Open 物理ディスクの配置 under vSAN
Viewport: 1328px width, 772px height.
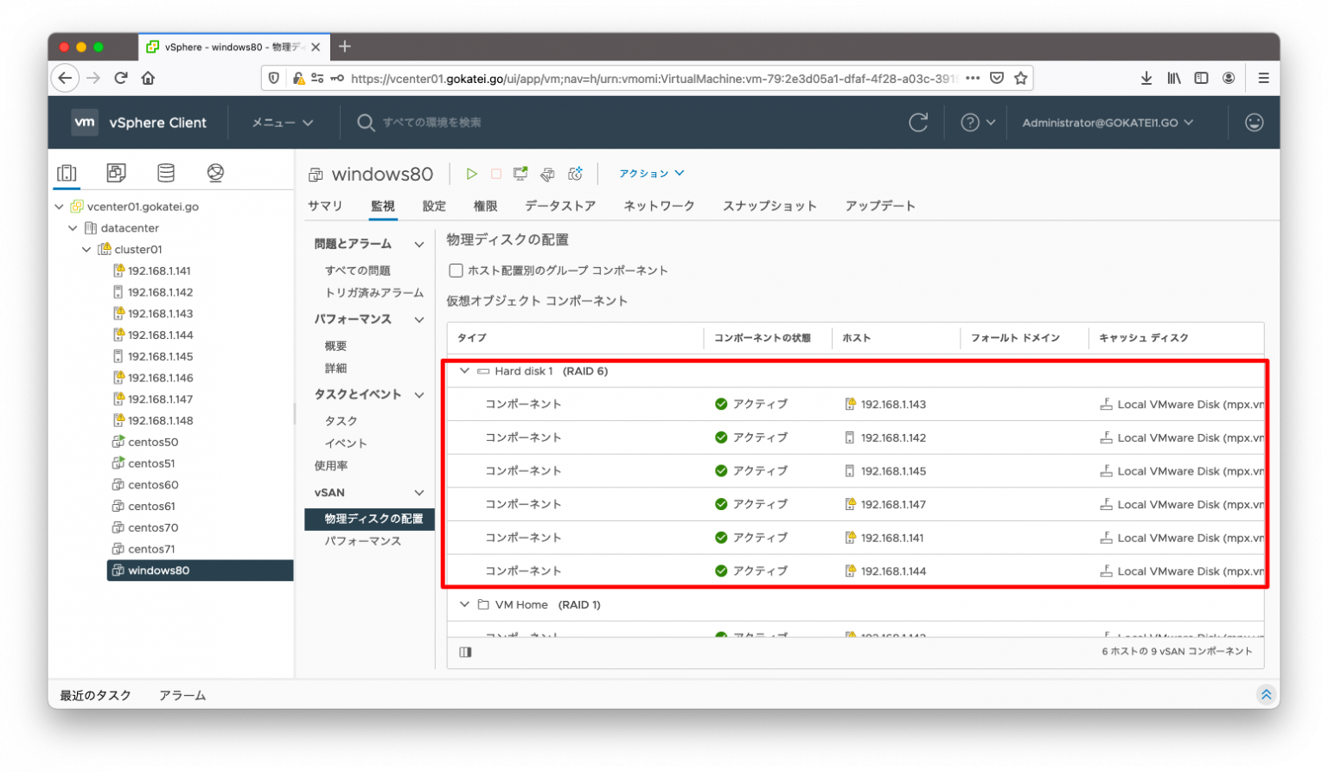[x=369, y=519]
